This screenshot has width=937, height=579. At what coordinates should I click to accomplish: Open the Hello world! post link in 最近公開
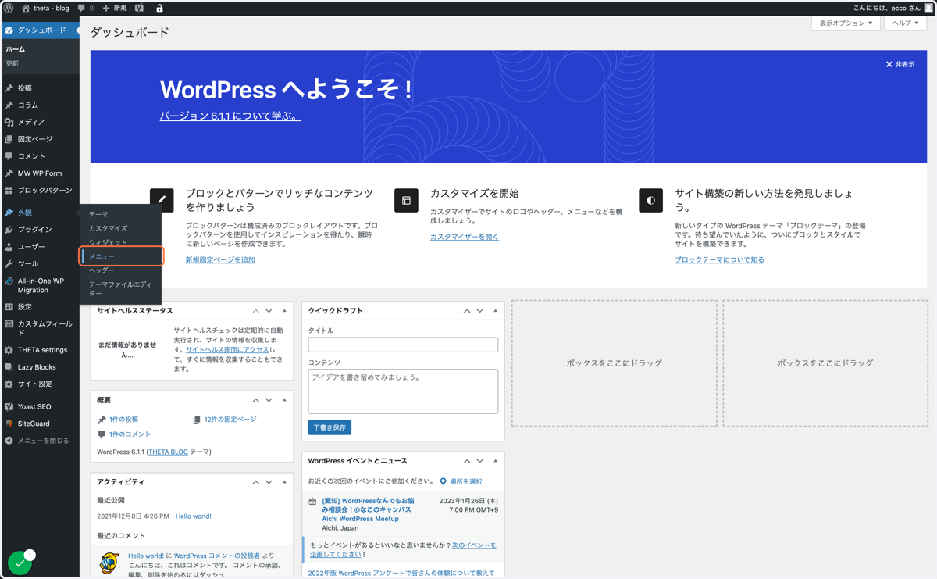pyautogui.click(x=194, y=516)
